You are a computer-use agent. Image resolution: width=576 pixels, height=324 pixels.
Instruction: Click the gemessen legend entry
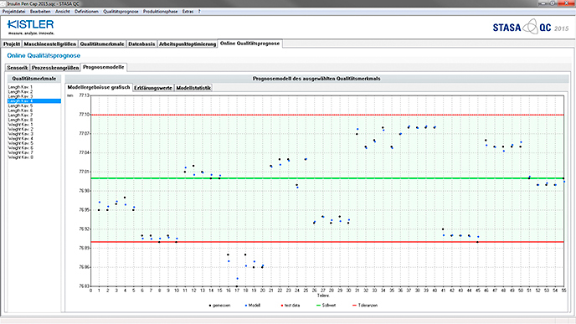point(219,306)
